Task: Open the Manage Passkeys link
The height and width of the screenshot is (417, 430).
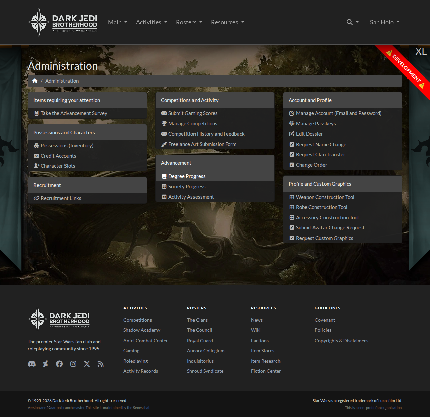Action: click(x=316, y=124)
